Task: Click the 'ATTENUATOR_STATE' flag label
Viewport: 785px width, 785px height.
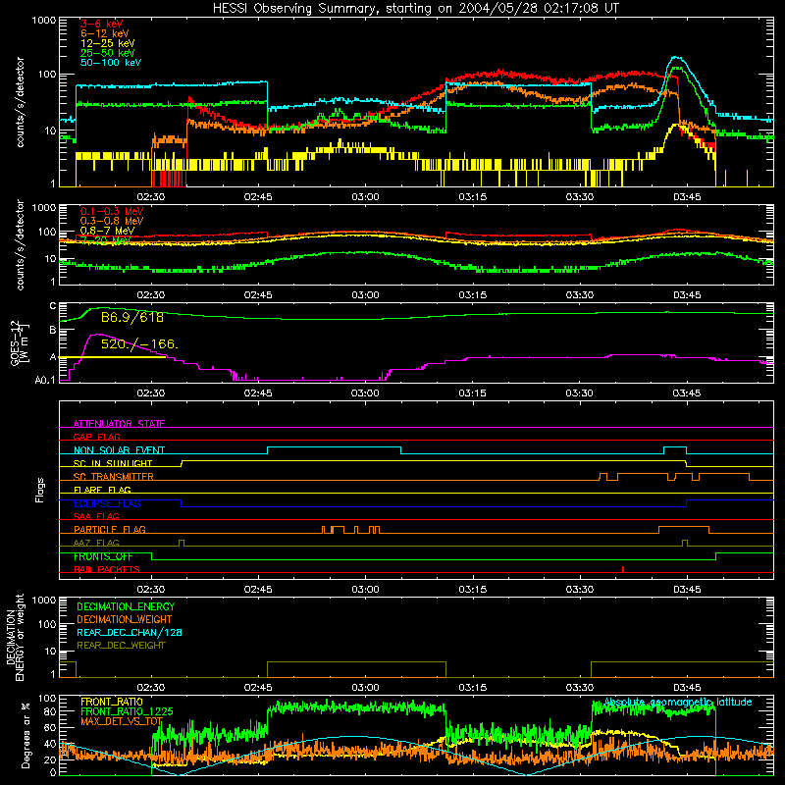Action: [x=119, y=424]
